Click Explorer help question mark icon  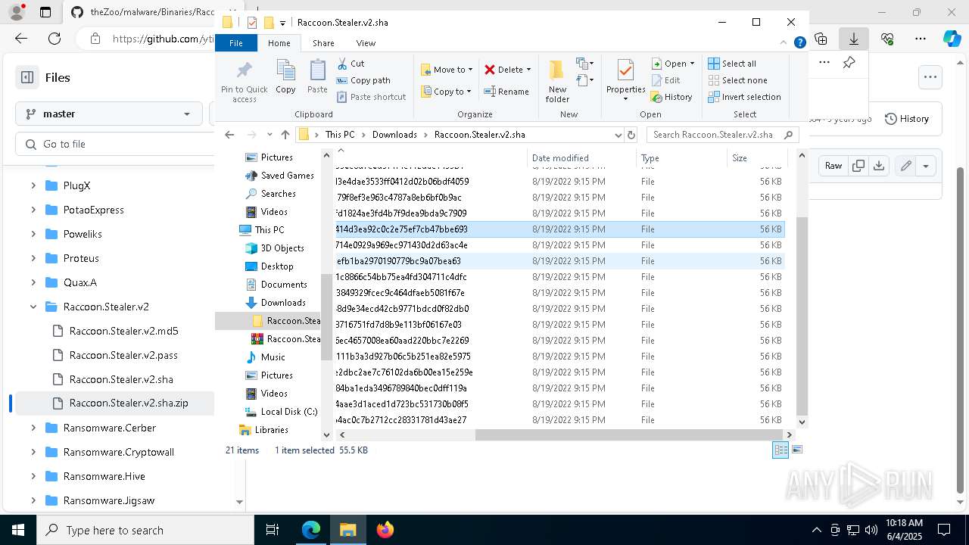pos(799,43)
